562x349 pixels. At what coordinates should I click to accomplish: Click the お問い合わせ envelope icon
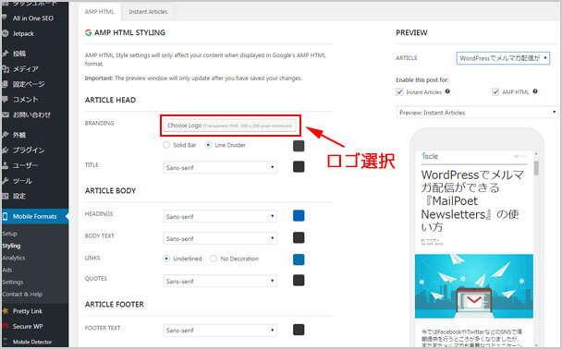tap(5, 114)
